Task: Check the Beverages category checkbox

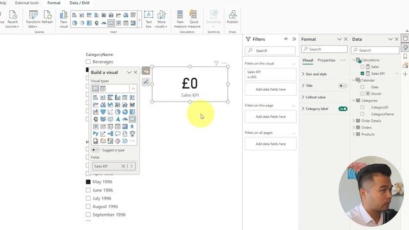Action: pos(88,61)
